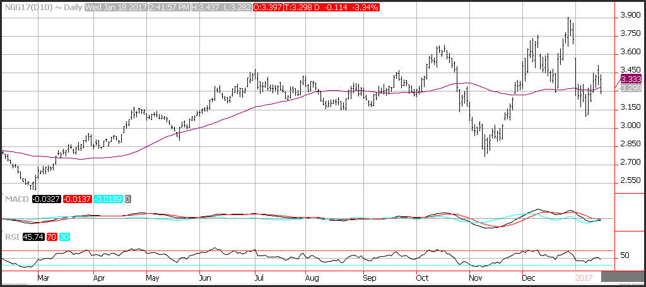Image resolution: width=646 pixels, height=287 pixels.
Task: Click the cyan MACD histogram -0.0189 box
Action: pos(109,199)
